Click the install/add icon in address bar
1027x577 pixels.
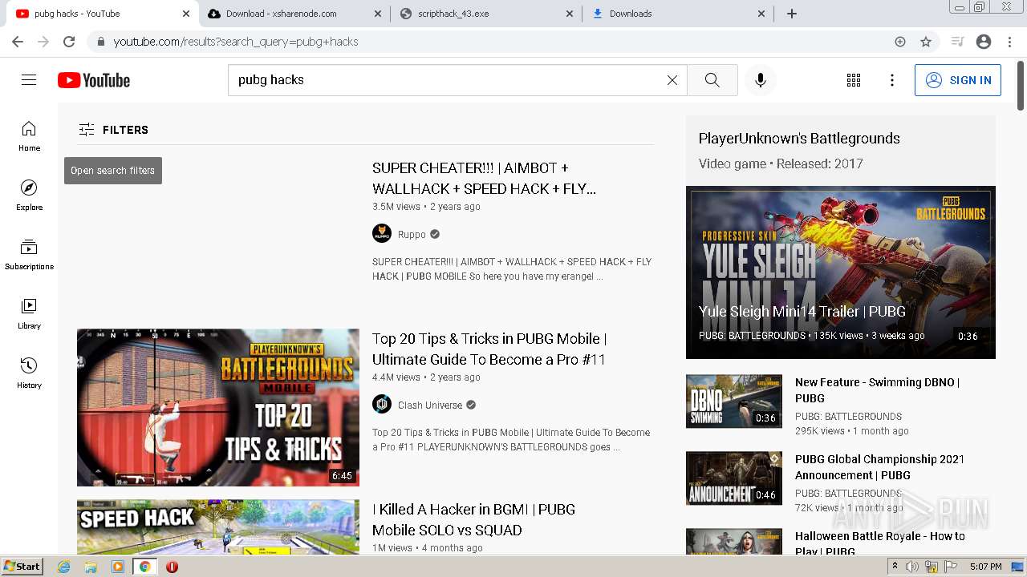tap(900, 42)
